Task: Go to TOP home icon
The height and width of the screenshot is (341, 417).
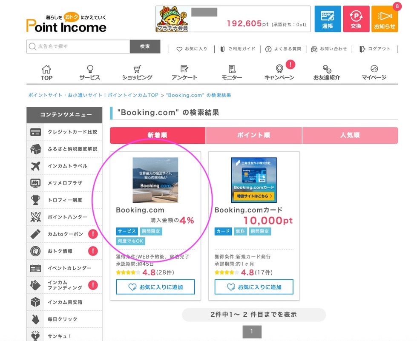Action: click(46, 72)
